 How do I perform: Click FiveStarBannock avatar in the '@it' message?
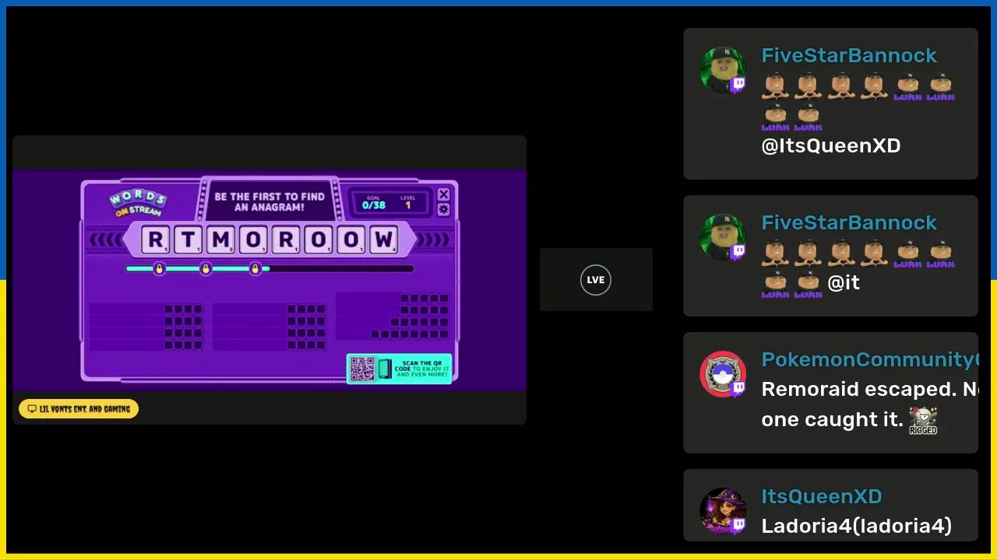(x=723, y=237)
